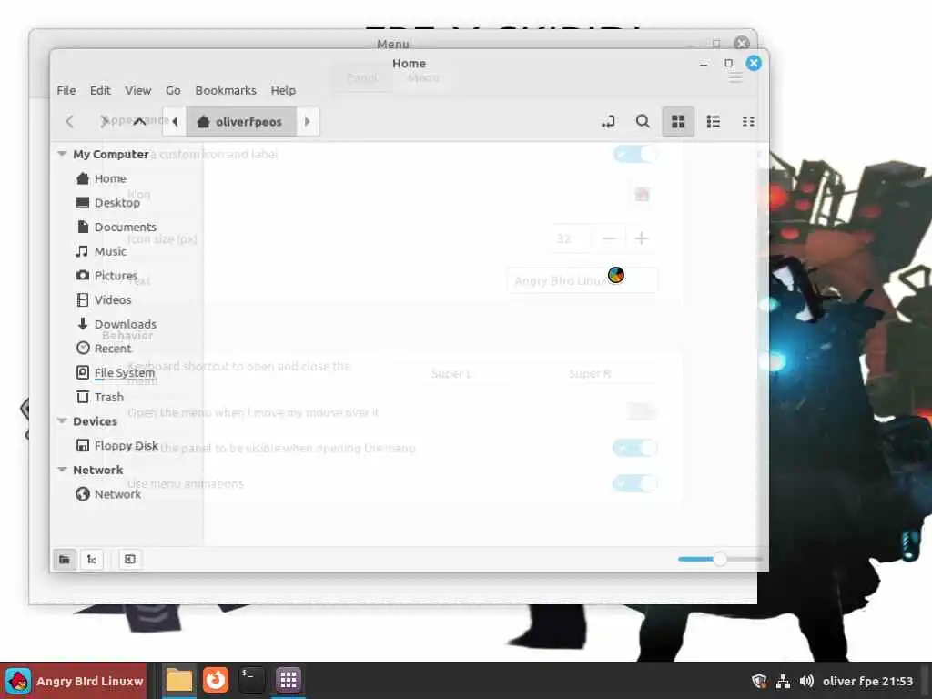Screen dimensions: 932x699
Task: Open the volume tray icon
Action: (x=806, y=681)
